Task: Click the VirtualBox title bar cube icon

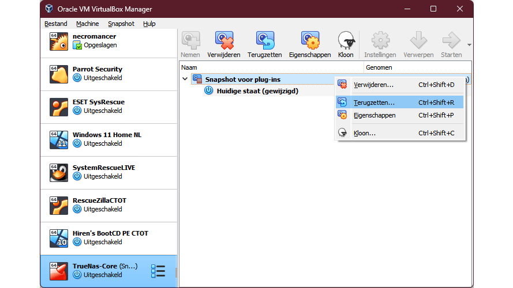Action: pos(49,9)
